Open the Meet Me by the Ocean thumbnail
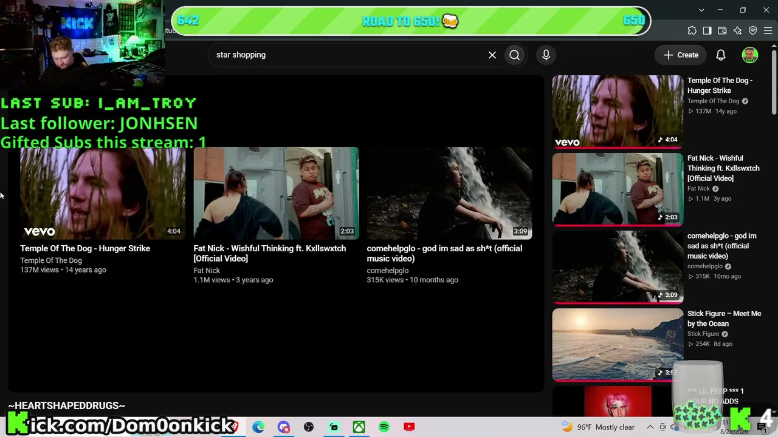Screen dimensions: 778x437 coord(618,344)
